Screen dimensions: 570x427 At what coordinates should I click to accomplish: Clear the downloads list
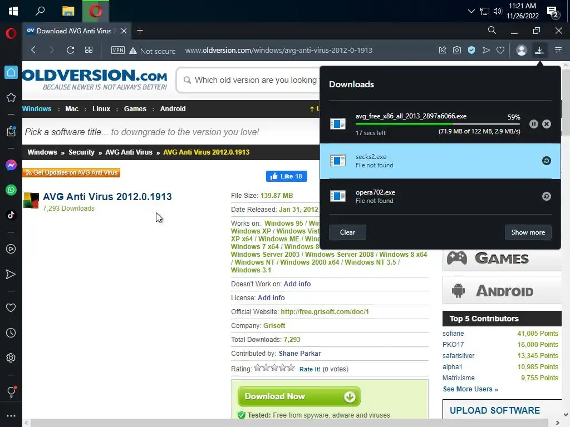(347, 232)
